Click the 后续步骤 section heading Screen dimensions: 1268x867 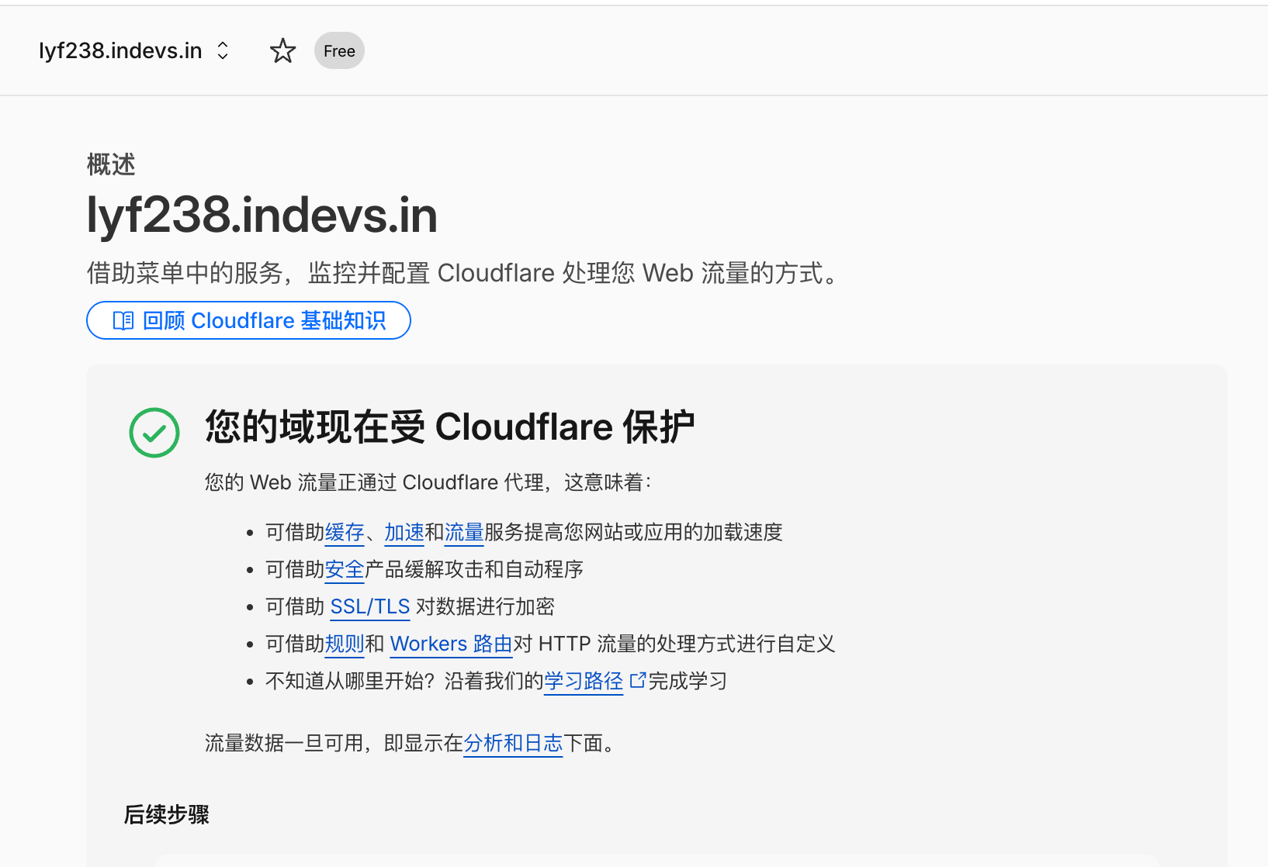167,815
